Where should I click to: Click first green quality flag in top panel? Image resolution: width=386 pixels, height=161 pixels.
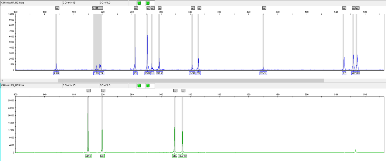click(x=139, y=3)
